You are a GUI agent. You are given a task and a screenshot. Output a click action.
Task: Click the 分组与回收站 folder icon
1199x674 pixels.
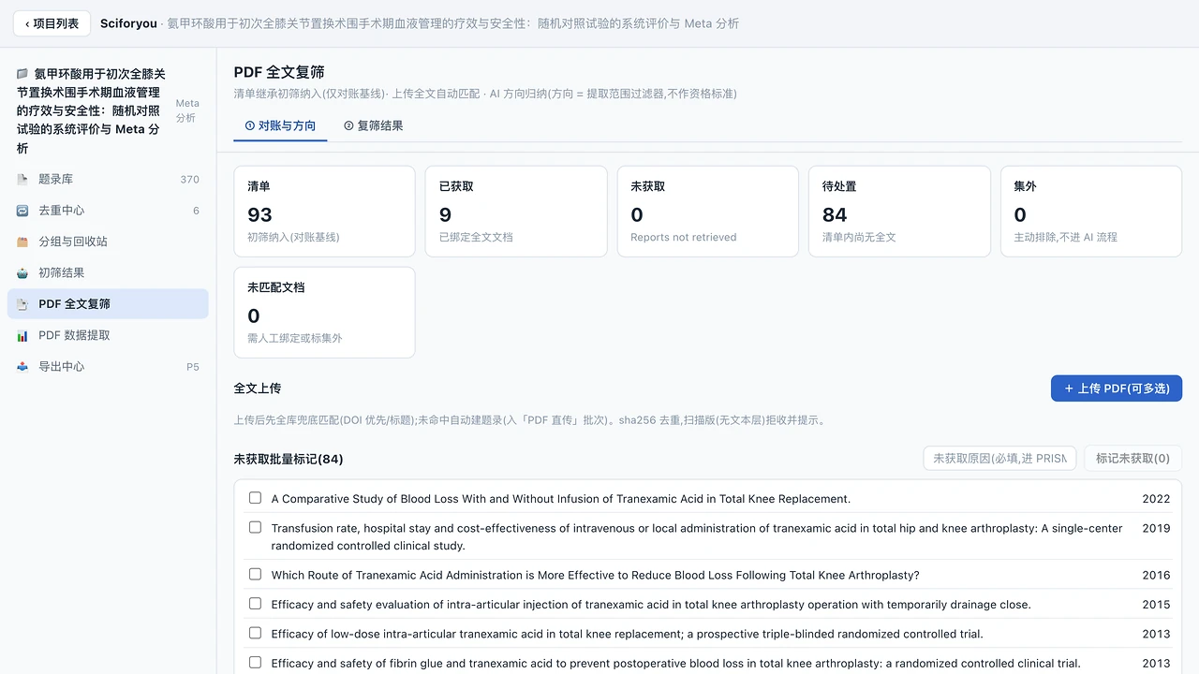(x=22, y=242)
